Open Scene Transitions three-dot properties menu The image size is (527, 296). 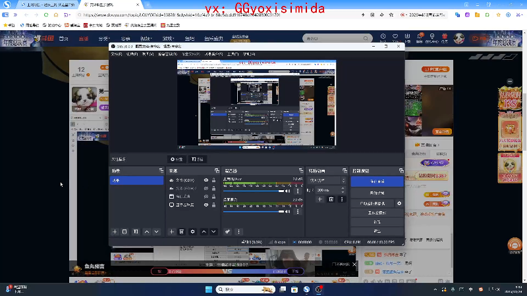[342, 199]
